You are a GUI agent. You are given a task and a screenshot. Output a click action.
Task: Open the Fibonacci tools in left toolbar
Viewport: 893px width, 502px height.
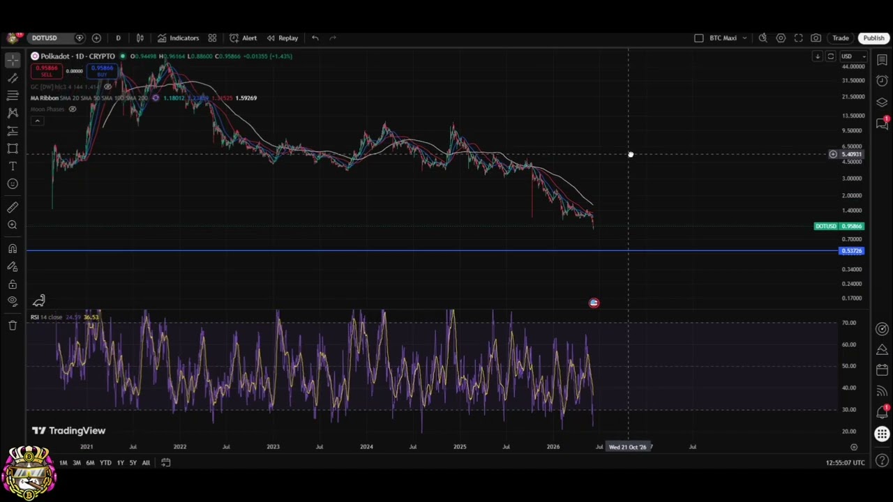(x=13, y=96)
